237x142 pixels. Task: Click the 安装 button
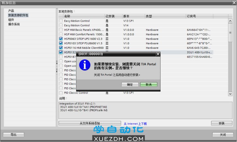(x=222, y=123)
